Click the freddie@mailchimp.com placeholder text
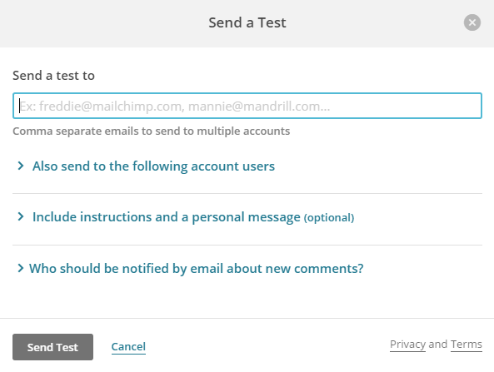The height and width of the screenshot is (372, 494). click(x=110, y=106)
